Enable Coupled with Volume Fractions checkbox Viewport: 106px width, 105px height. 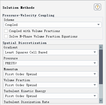pyautogui.click(x=6, y=31)
